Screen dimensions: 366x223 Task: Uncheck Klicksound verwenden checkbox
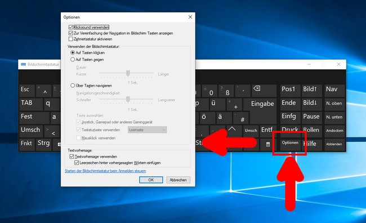71,28
